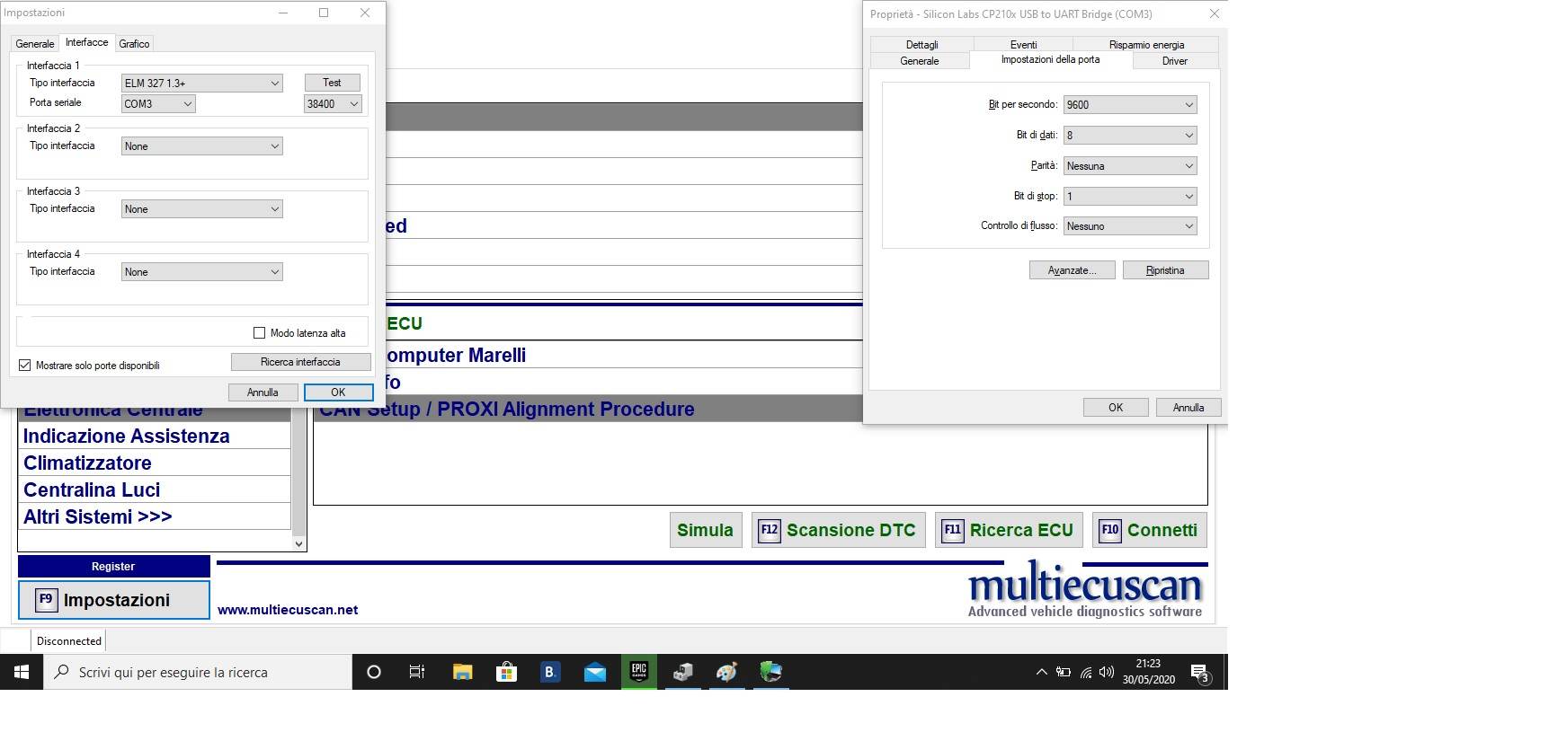
Task: Switch to the Driver tab
Action: (1174, 61)
